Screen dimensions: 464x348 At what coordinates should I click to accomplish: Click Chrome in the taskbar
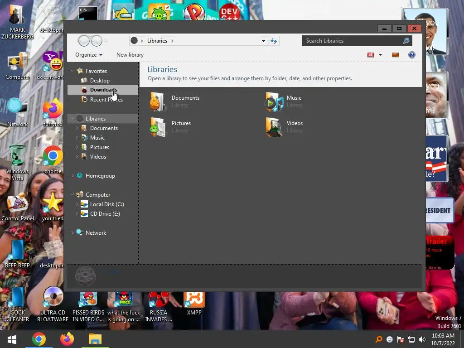[39, 339]
